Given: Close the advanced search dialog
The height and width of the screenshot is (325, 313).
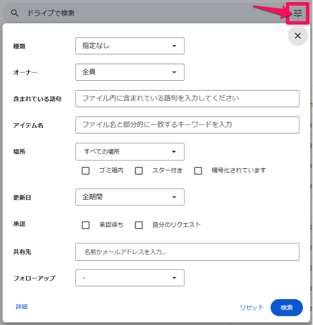Looking at the screenshot, I should (x=297, y=36).
